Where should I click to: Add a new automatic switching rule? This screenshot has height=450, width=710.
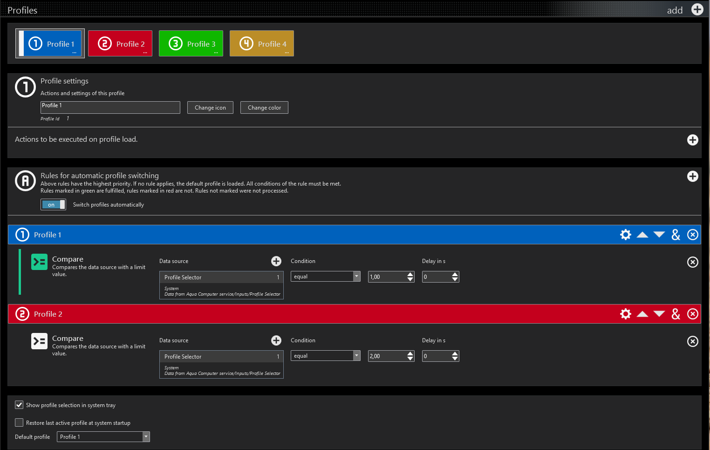coord(692,176)
